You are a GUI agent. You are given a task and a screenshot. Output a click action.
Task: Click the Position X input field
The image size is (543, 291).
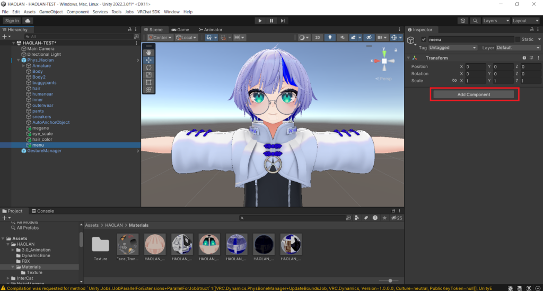click(476, 66)
